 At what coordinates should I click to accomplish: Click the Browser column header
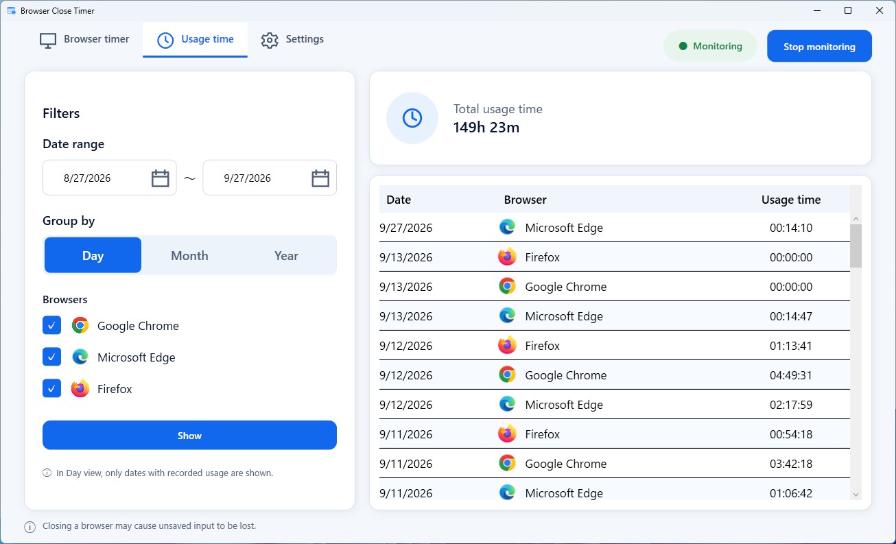526,200
